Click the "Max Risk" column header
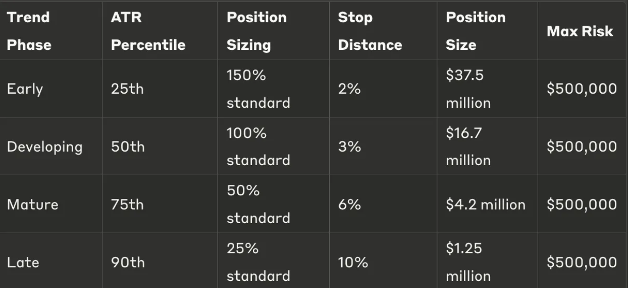Viewport: 631px width, 288px height. point(580,31)
